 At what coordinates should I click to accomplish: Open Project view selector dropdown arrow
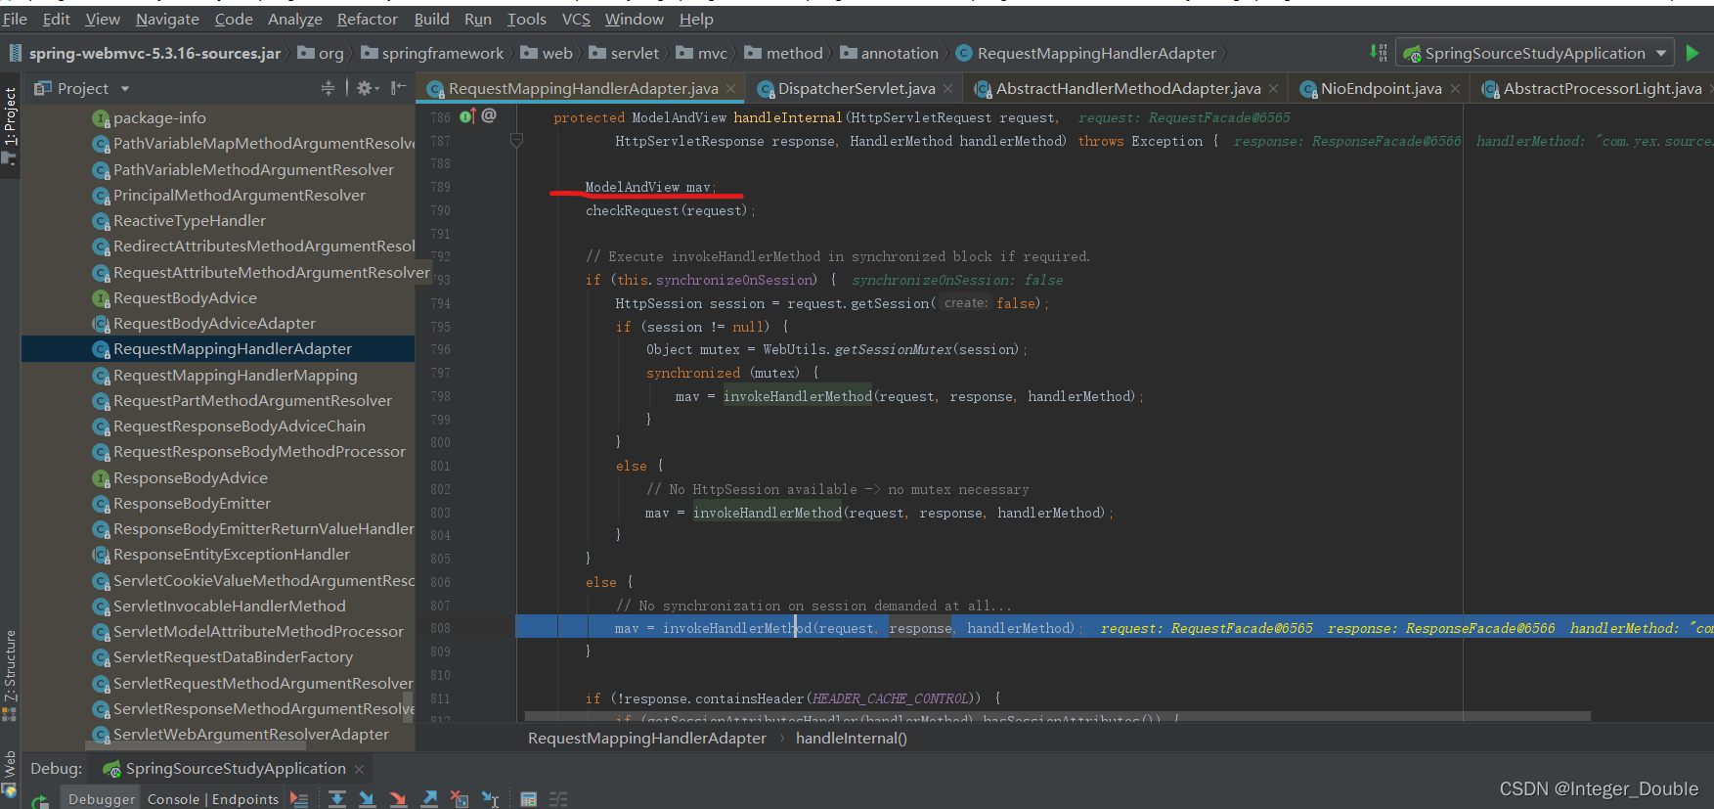125,89
